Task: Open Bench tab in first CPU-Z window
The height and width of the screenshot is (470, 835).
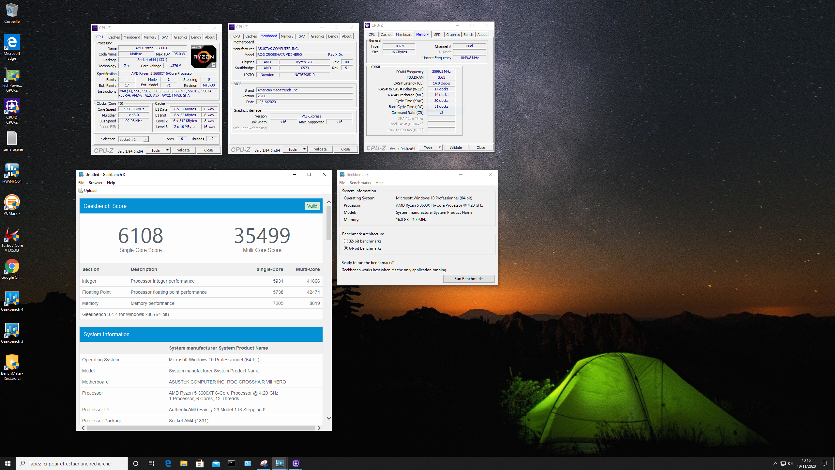Action: (x=196, y=37)
